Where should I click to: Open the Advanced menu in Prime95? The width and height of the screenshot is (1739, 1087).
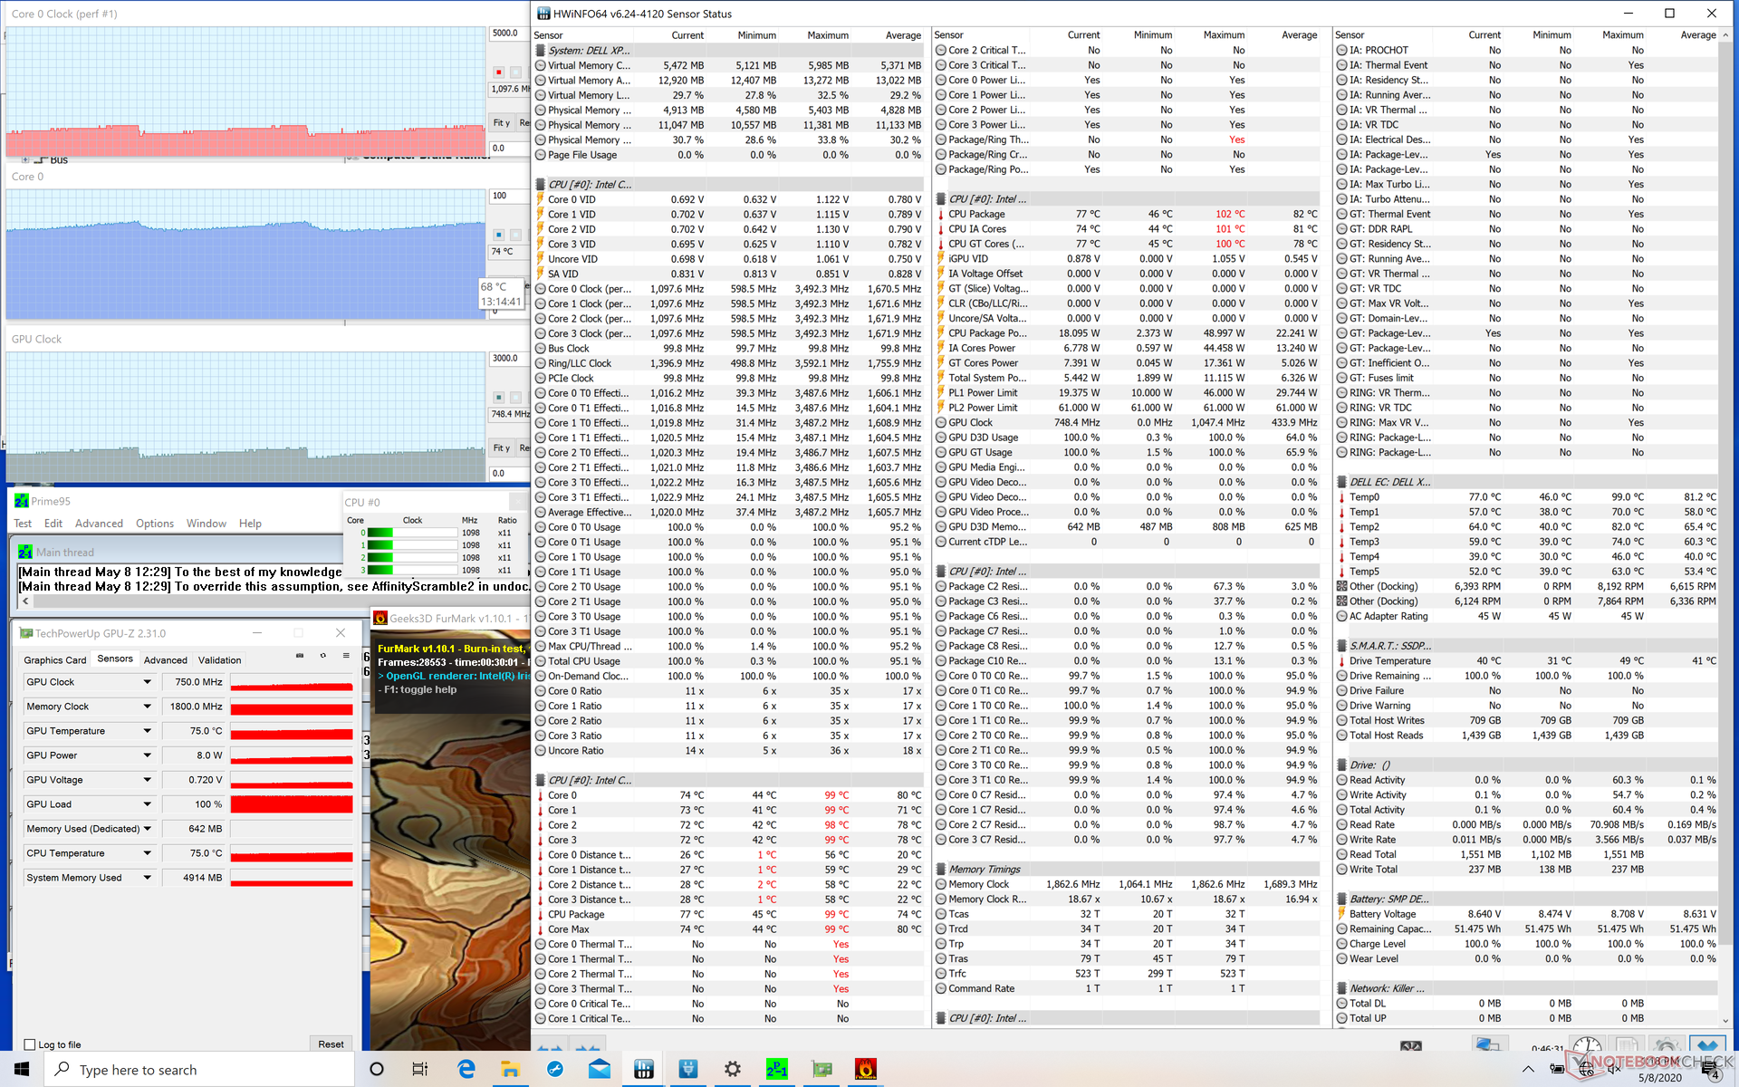click(x=99, y=524)
